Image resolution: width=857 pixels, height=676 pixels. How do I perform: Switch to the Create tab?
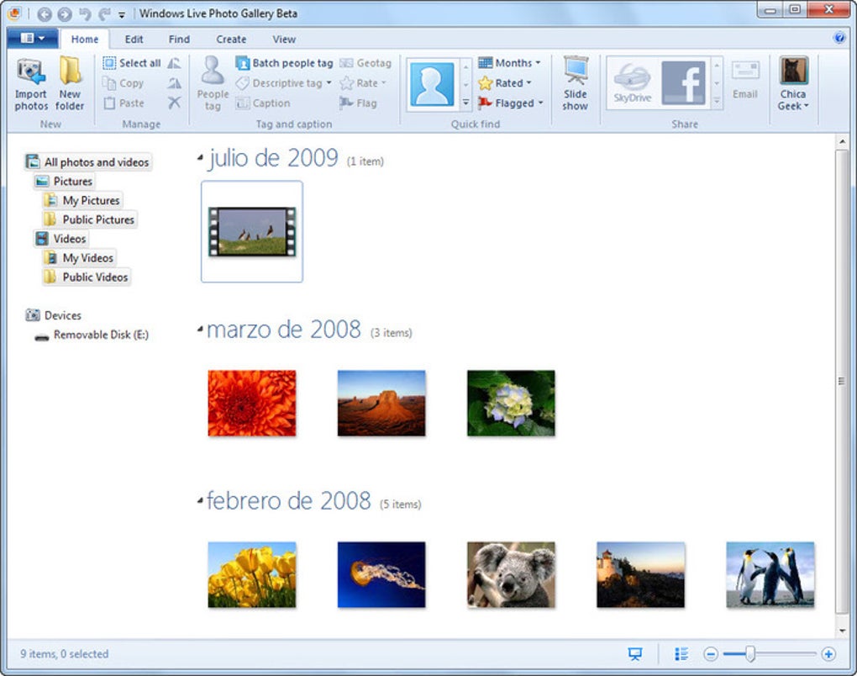(x=231, y=40)
